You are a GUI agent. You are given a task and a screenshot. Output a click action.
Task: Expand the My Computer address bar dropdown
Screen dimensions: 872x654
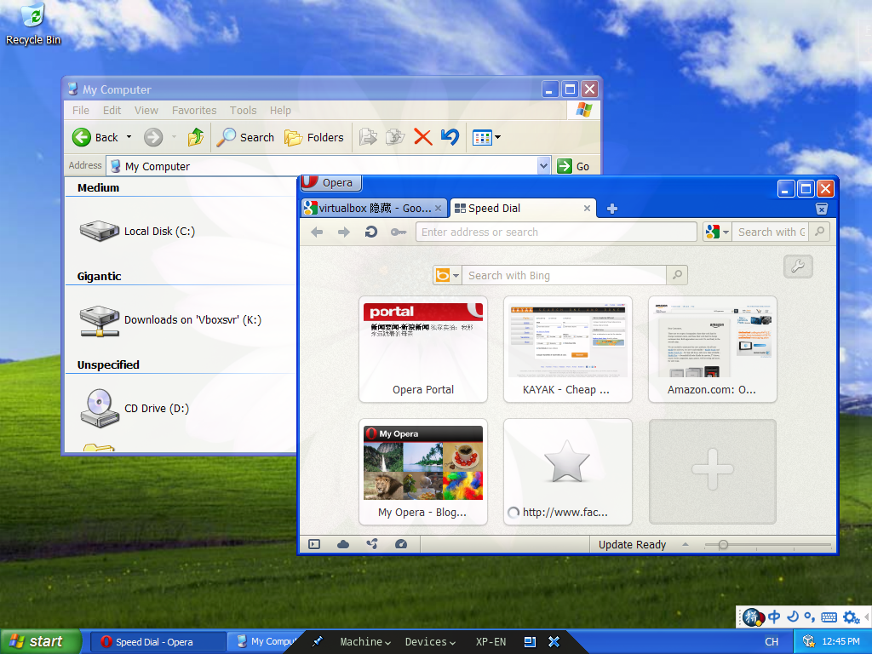[544, 166]
